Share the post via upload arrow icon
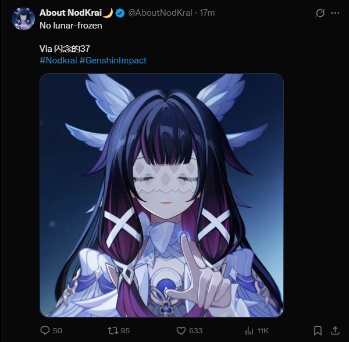The image size is (349, 342). click(x=335, y=330)
